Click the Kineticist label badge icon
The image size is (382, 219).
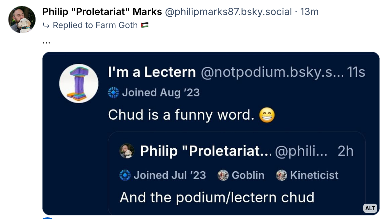282,175
